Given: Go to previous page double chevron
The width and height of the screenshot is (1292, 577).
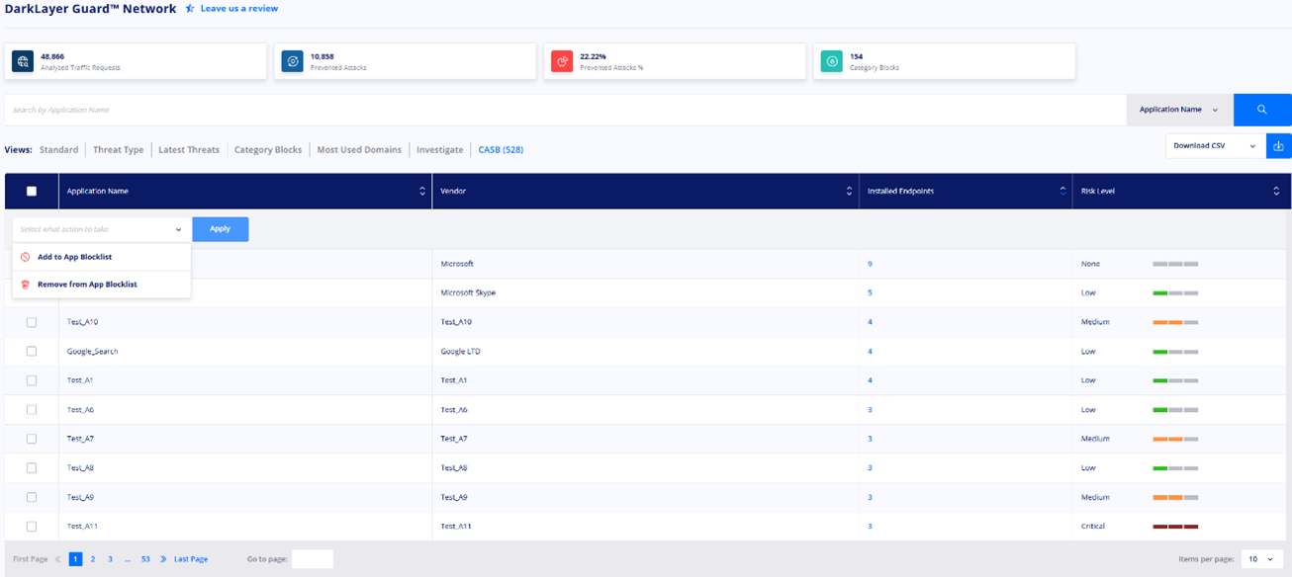Looking at the screenshot, I should click(x=58, y=559).
